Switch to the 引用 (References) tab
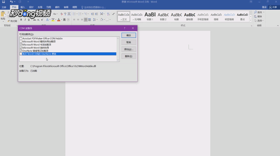280x156 pixels. [48, 7]
